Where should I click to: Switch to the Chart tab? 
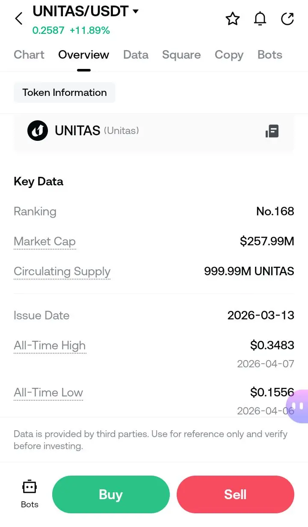point(29,55)
